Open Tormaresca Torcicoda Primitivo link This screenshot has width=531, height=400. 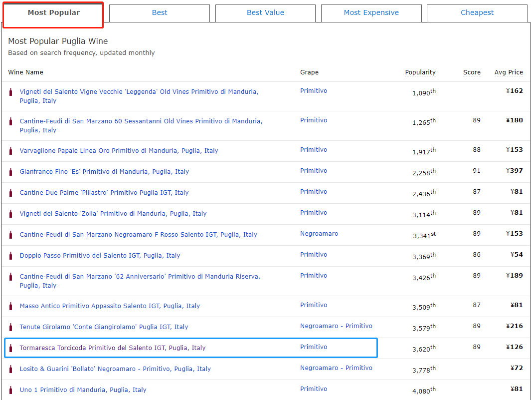click(x=112, y=348)
